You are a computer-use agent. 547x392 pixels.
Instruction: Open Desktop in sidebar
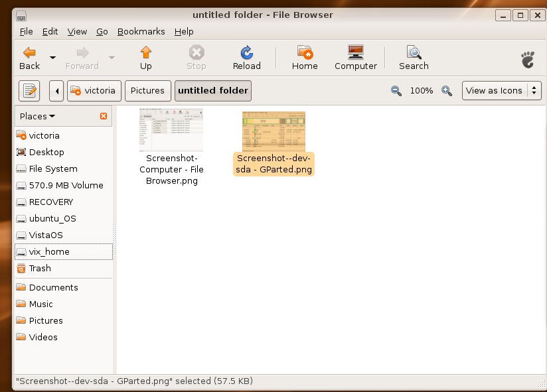pyautogui.click(x=64, y=153)
